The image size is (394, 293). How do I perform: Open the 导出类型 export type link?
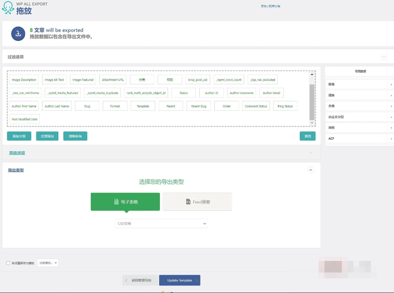pos(16,170)
